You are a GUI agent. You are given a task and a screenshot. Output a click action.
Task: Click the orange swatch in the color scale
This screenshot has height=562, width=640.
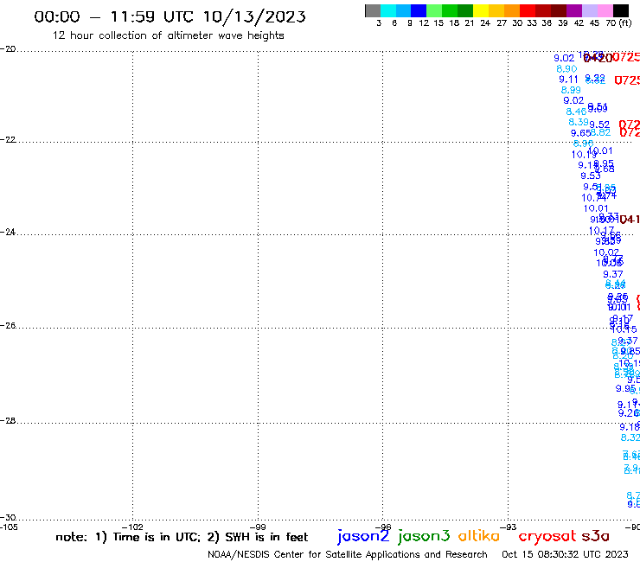(512, 10)
